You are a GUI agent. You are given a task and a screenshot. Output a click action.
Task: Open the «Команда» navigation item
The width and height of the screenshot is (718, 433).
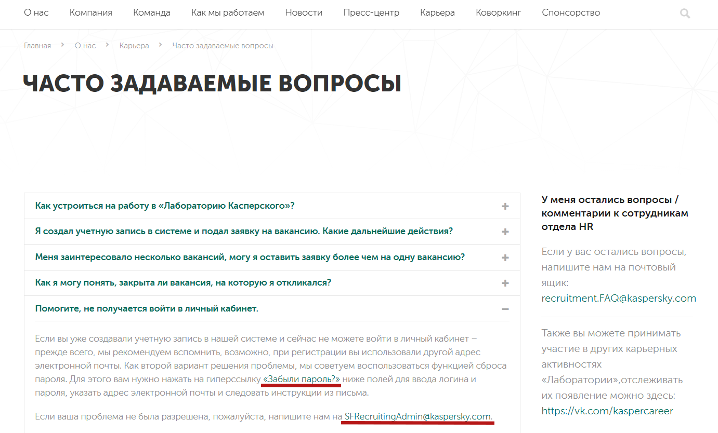coord(152,12)
